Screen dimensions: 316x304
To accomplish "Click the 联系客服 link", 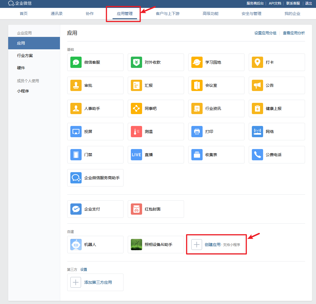I will point(293,3).
